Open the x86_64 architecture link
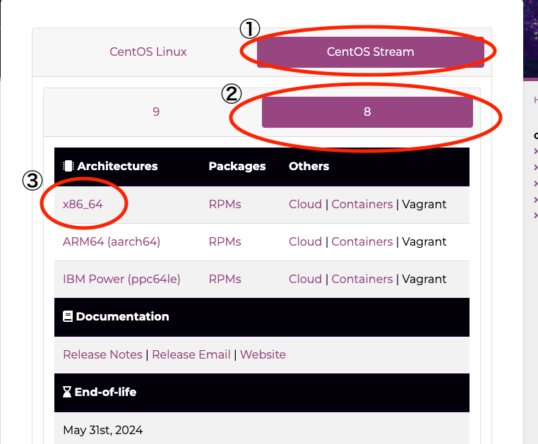This screenshot has width=538, height=444. [83, 204]
